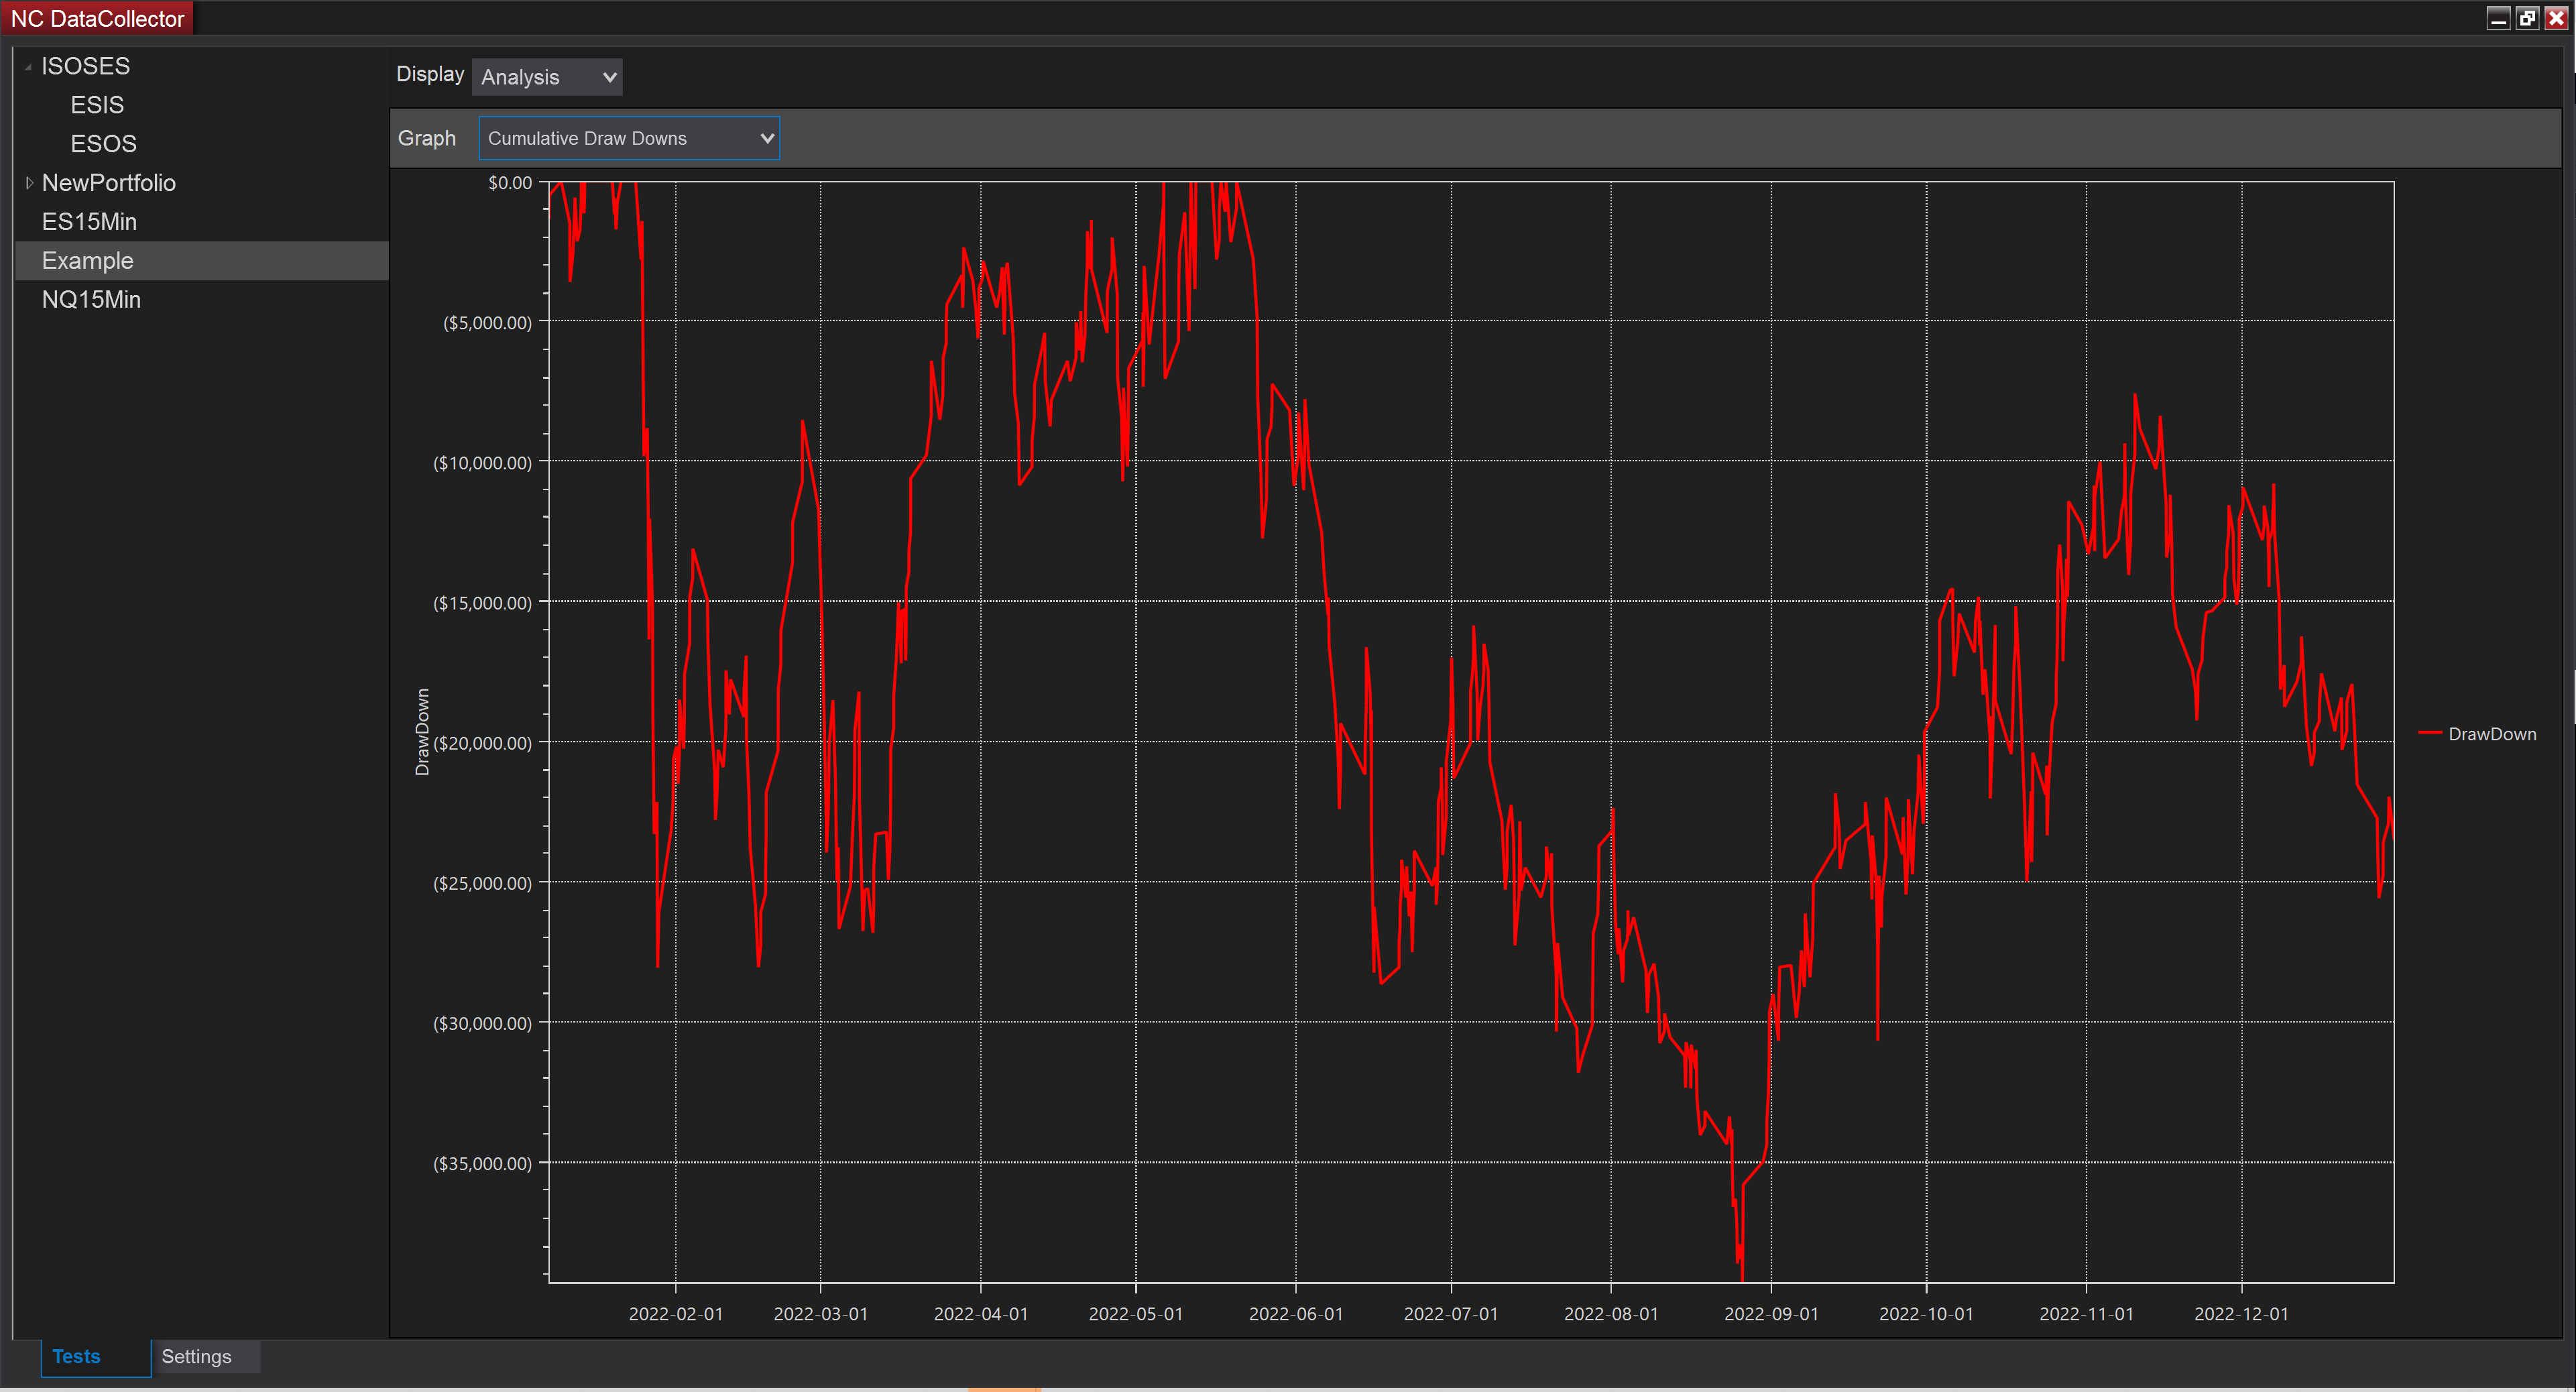Click the NewPortfolio item label
Viewport: 2576px width, 1392px height.
pyautogui.click(x=108, y=183)
